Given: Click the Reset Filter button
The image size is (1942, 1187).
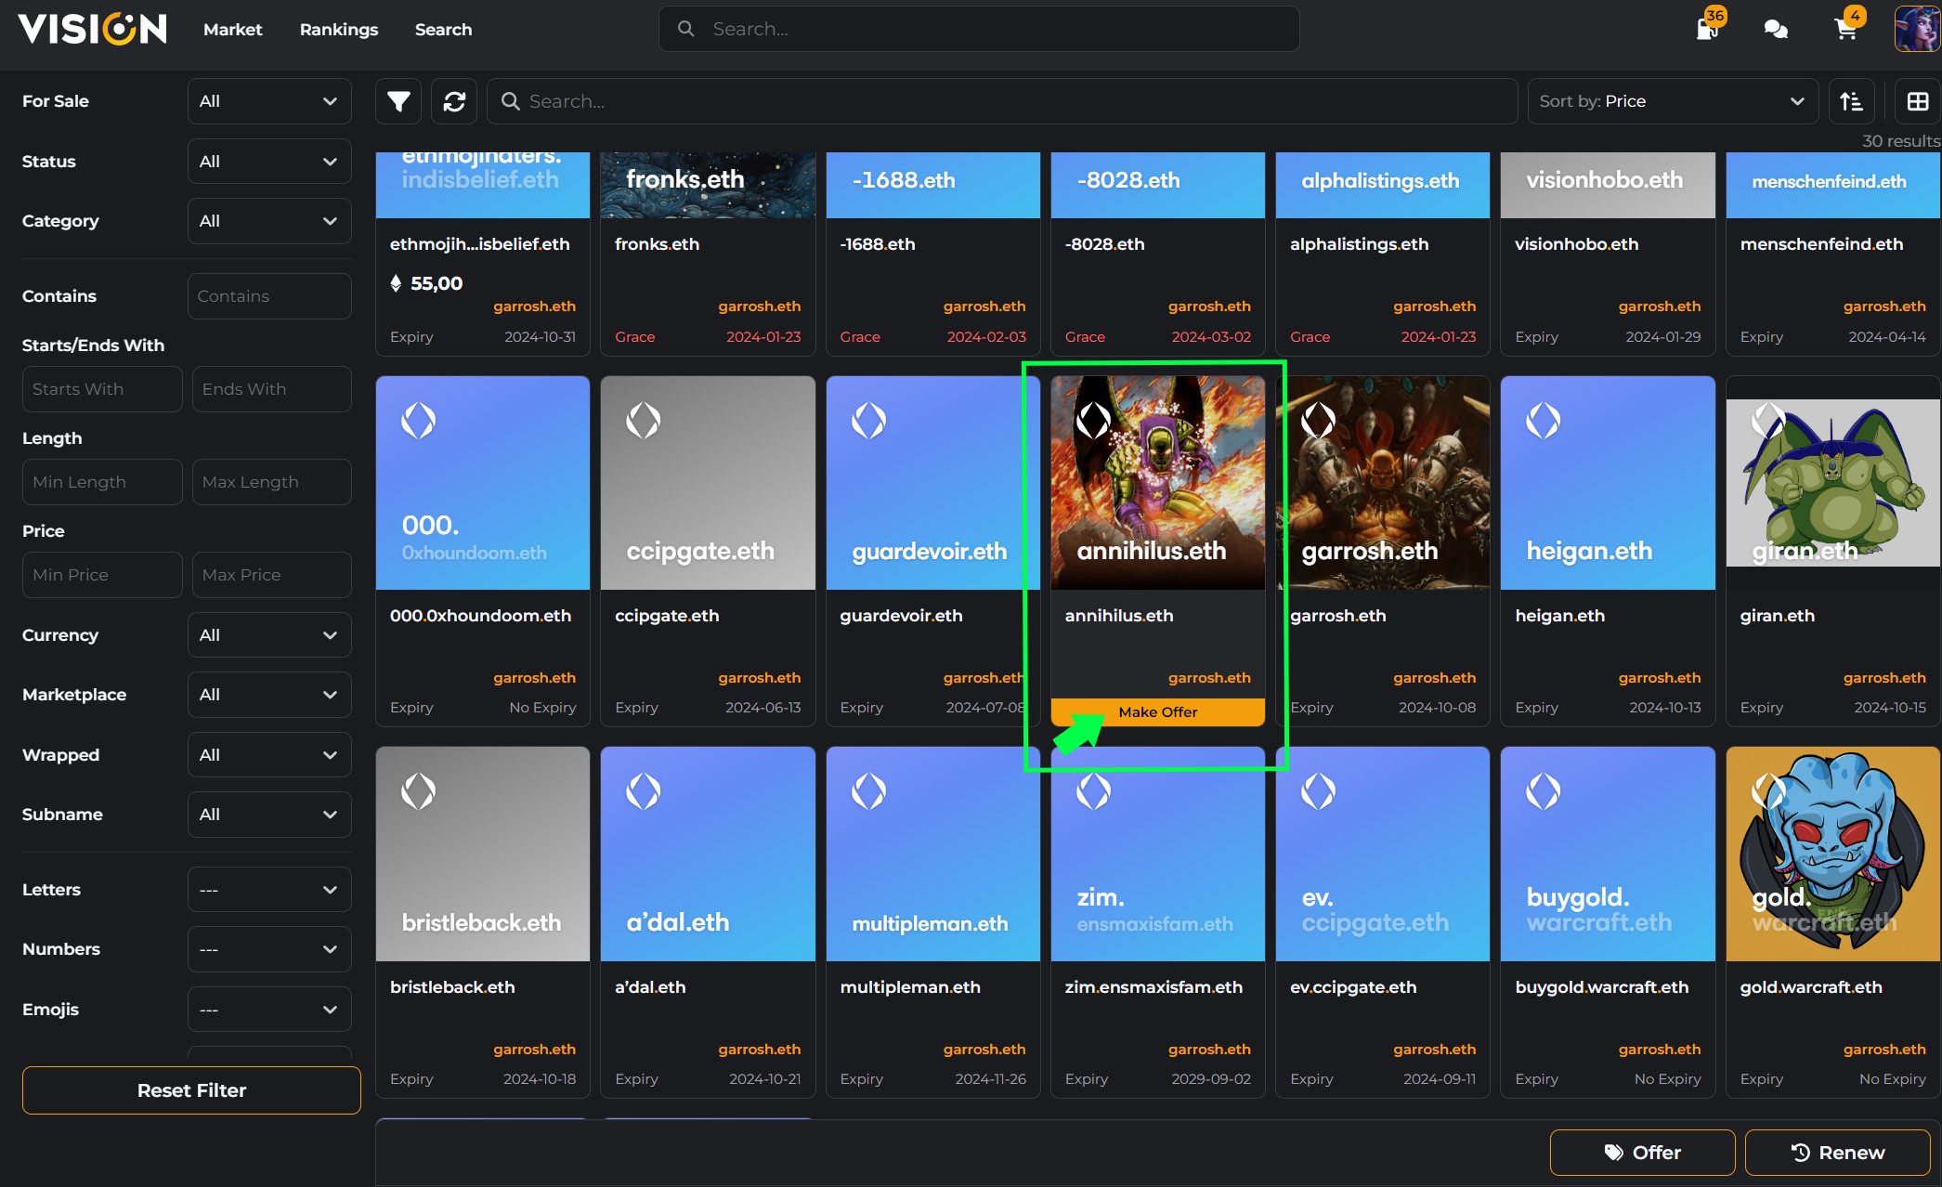Looking at the screenshot, I should coord(191,1090).
